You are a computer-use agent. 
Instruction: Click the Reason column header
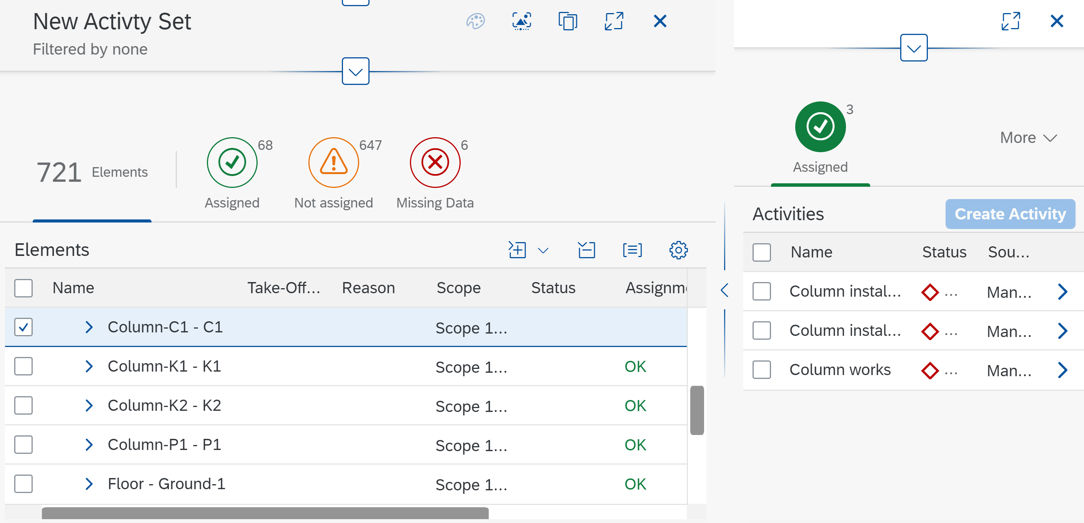click(369, 288)
